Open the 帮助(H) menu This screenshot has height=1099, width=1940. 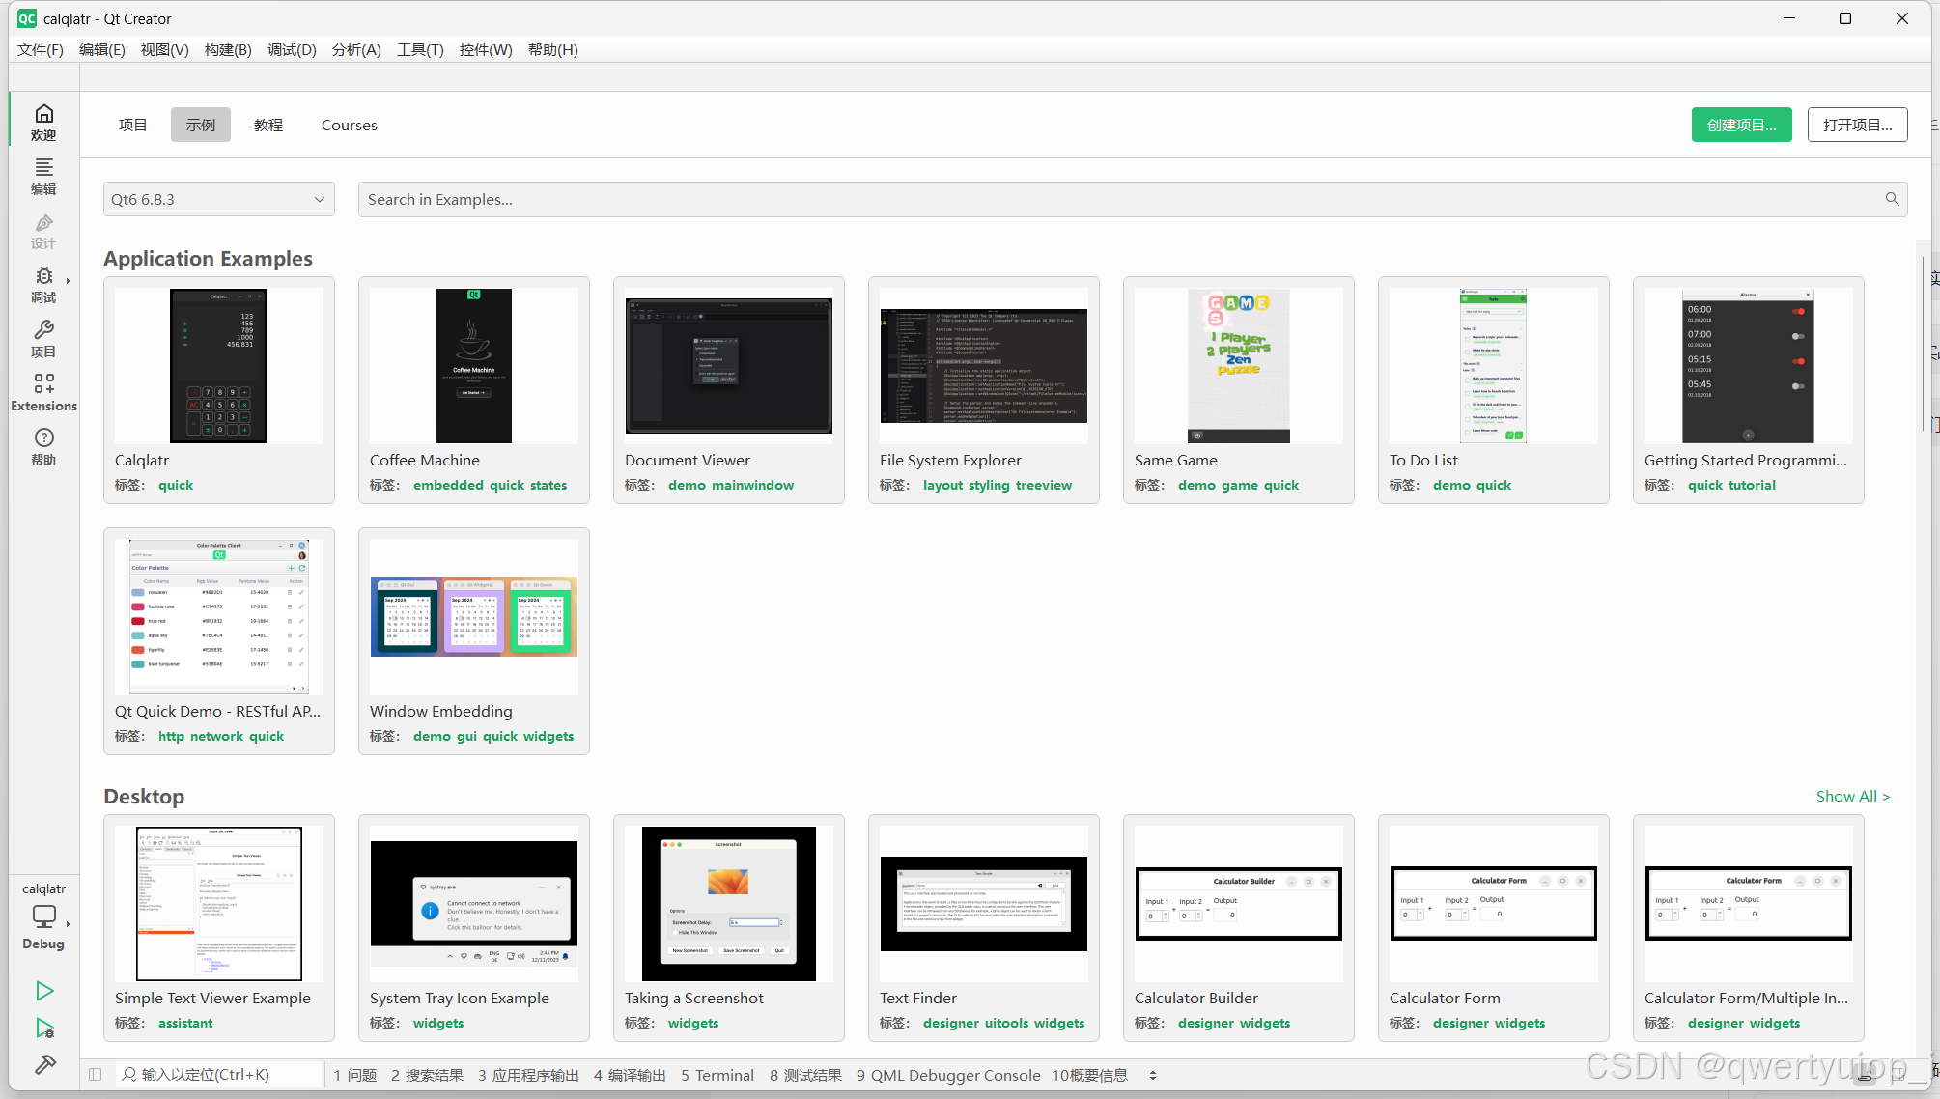point(553,49)
